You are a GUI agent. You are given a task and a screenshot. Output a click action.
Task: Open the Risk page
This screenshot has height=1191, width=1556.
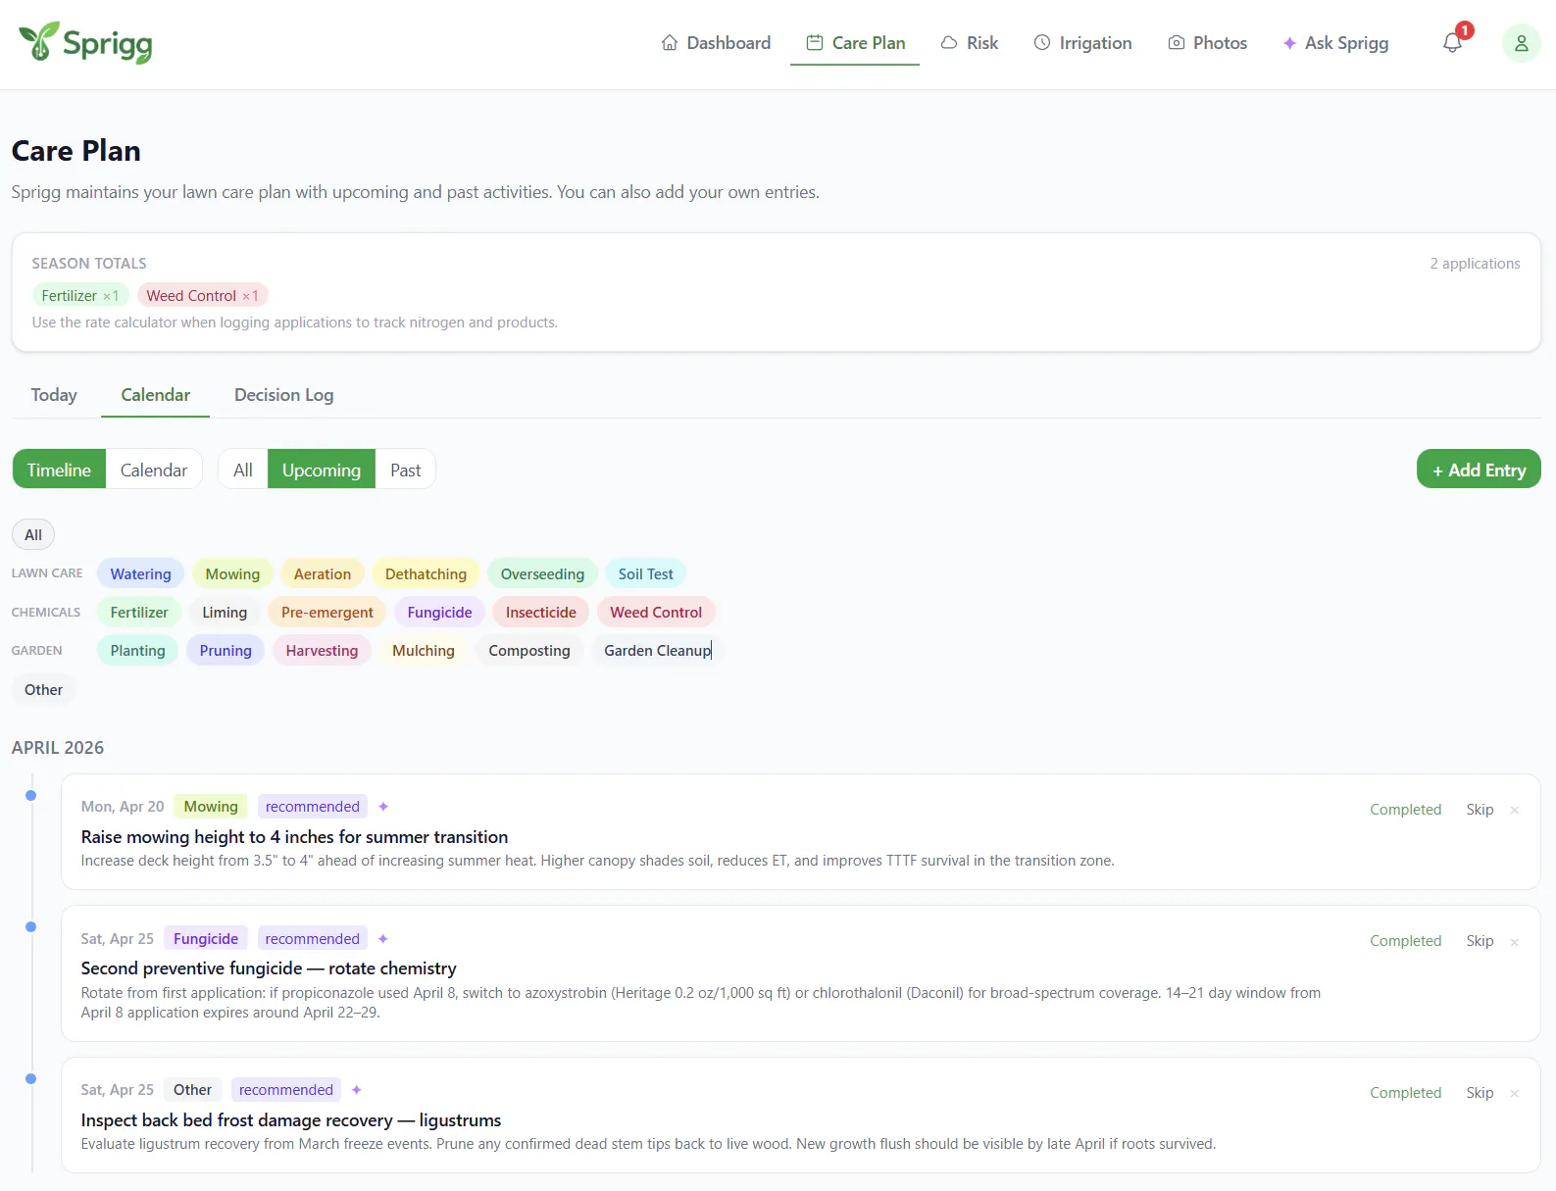coord(969,43)
